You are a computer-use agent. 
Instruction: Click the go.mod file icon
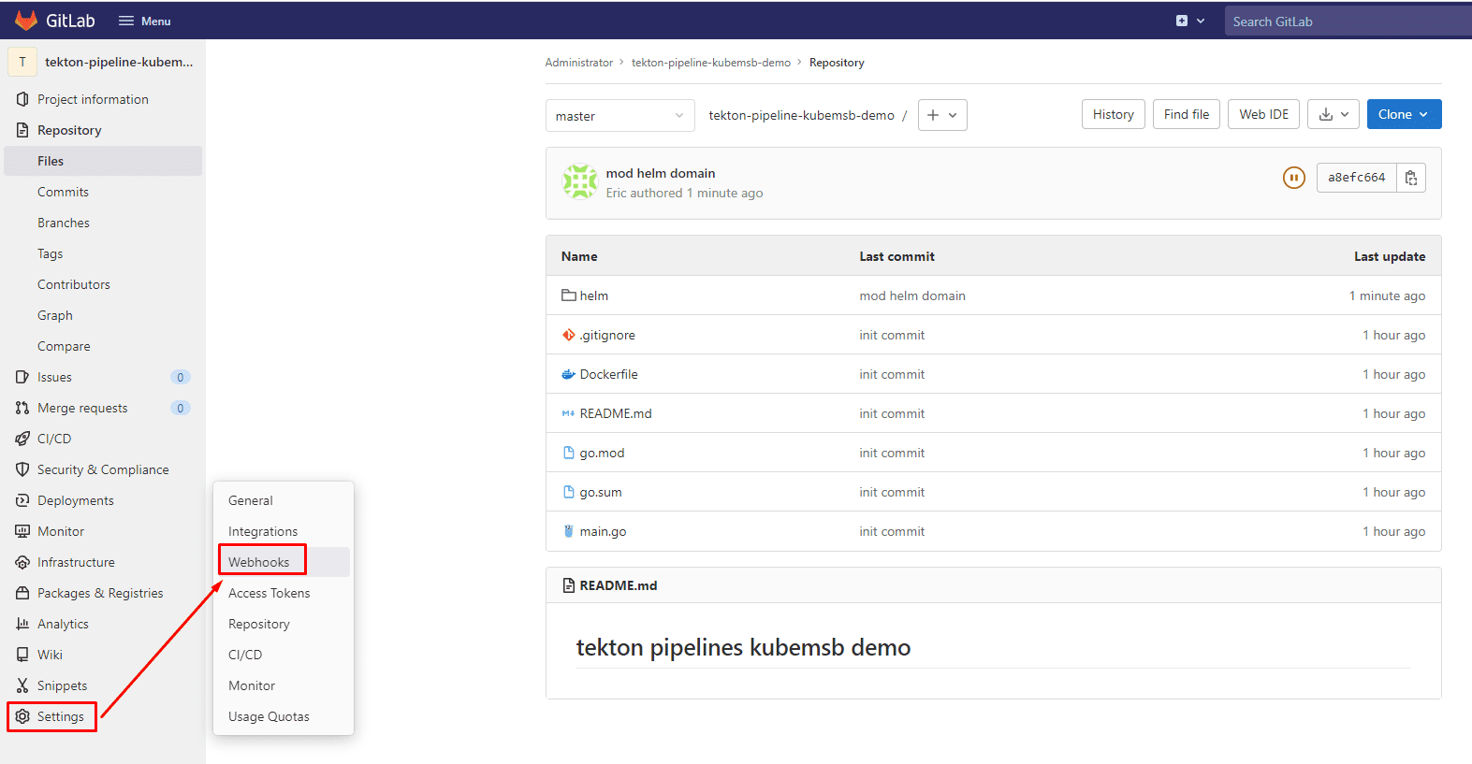click(569, 453)
